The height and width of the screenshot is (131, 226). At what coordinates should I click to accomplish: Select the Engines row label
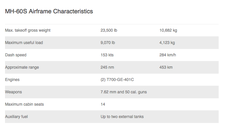click(x=12, y=80)
